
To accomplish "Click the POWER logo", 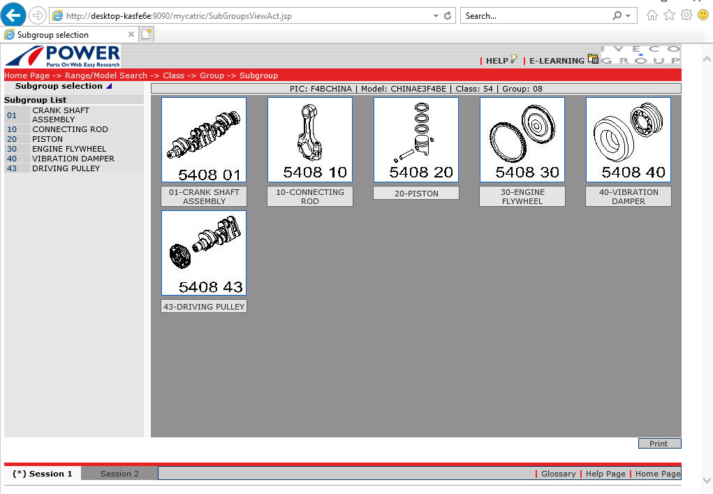I will (x=63, y=57).
